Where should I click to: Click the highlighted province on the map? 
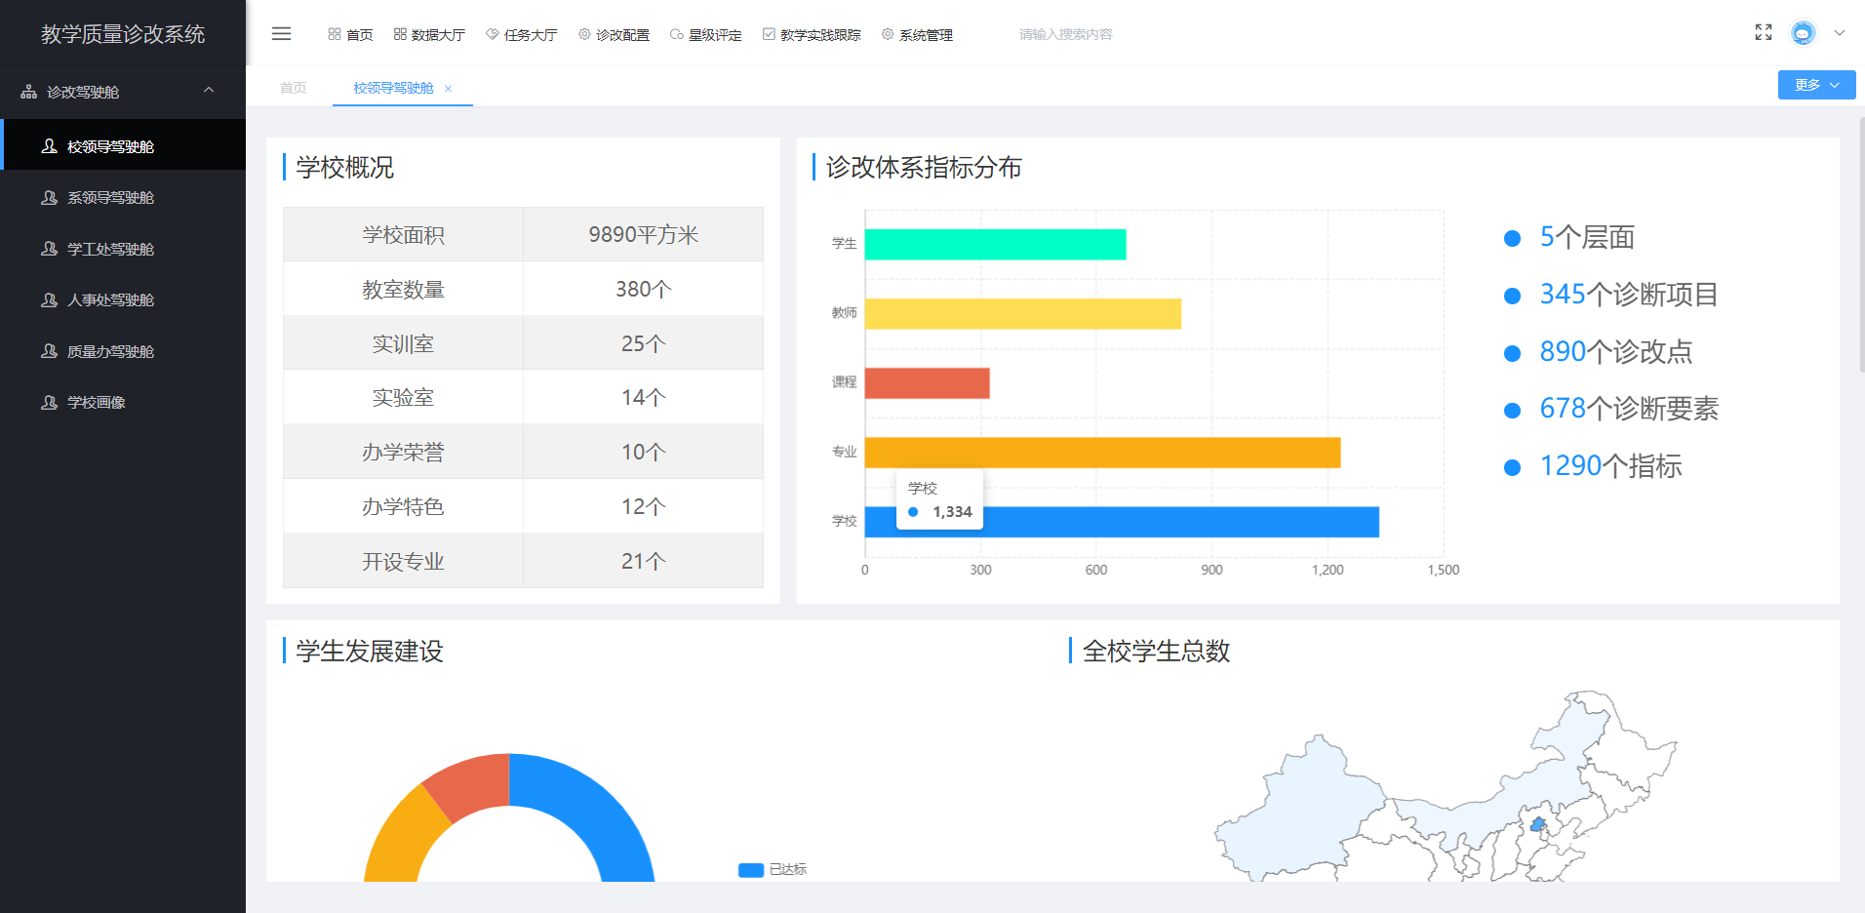coord(1538,825)
